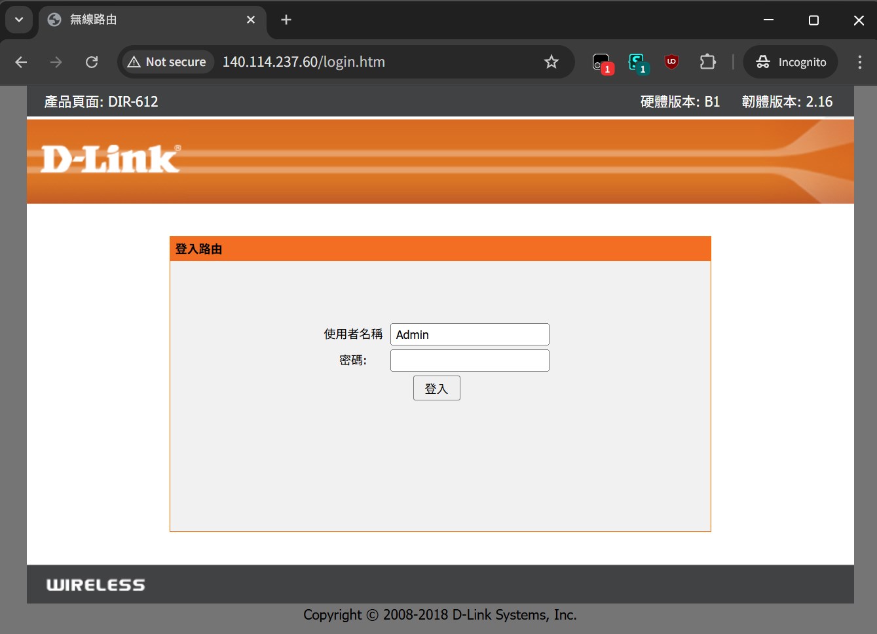Minimize the browser window

[x=769, y=20]
